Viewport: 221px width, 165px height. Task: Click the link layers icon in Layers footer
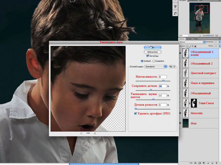point(191,163)
